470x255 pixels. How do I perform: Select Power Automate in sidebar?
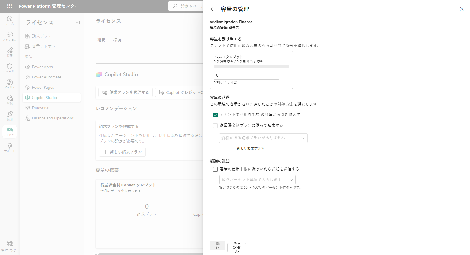pyautogui.click(x=52, y=77)
